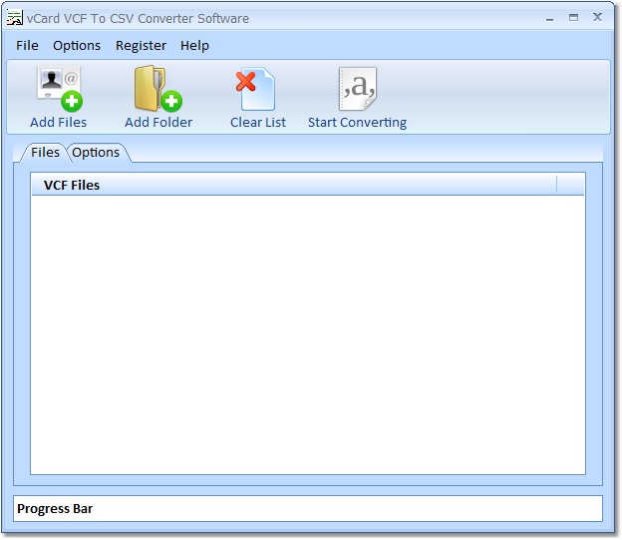Switch to the Files tab
622x540 pixels.
(x=45, y=153)
